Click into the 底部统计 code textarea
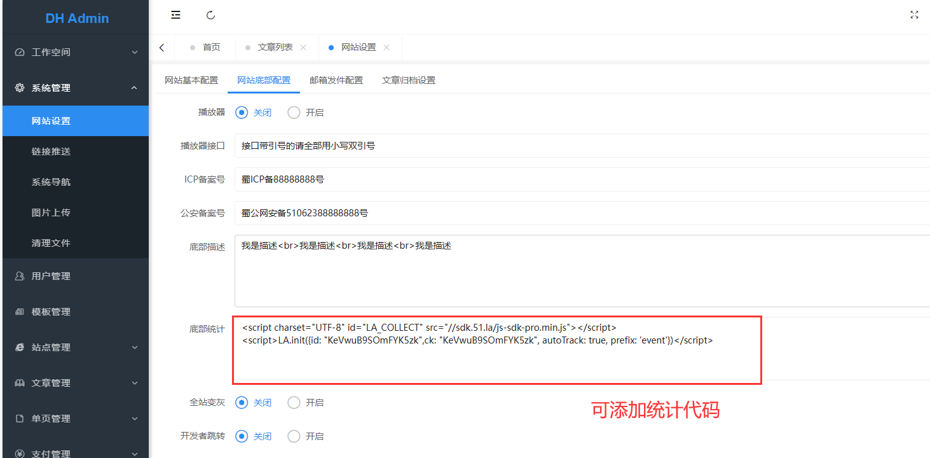Screen dimensions: 930x458 tap(582, 349)
